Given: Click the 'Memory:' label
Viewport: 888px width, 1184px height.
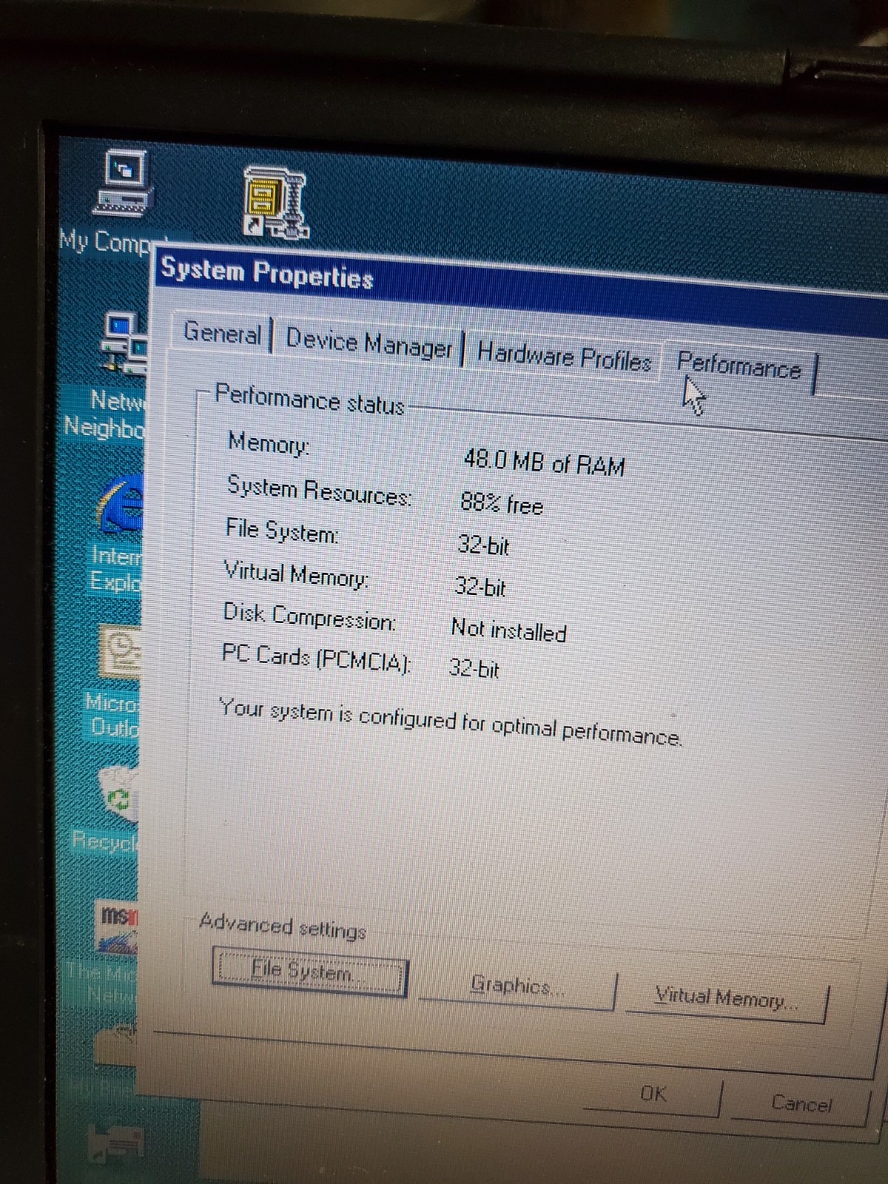Looking at the screenshot, I should click(x=269, y=443).
